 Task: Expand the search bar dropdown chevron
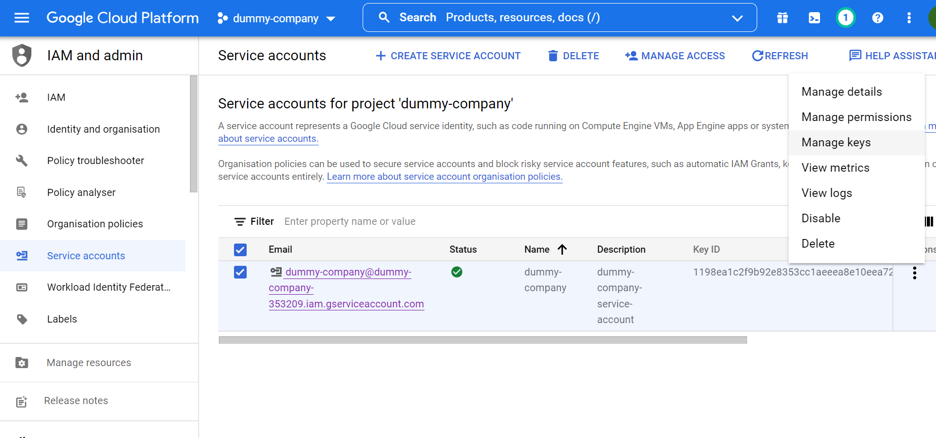click(737, 18)
